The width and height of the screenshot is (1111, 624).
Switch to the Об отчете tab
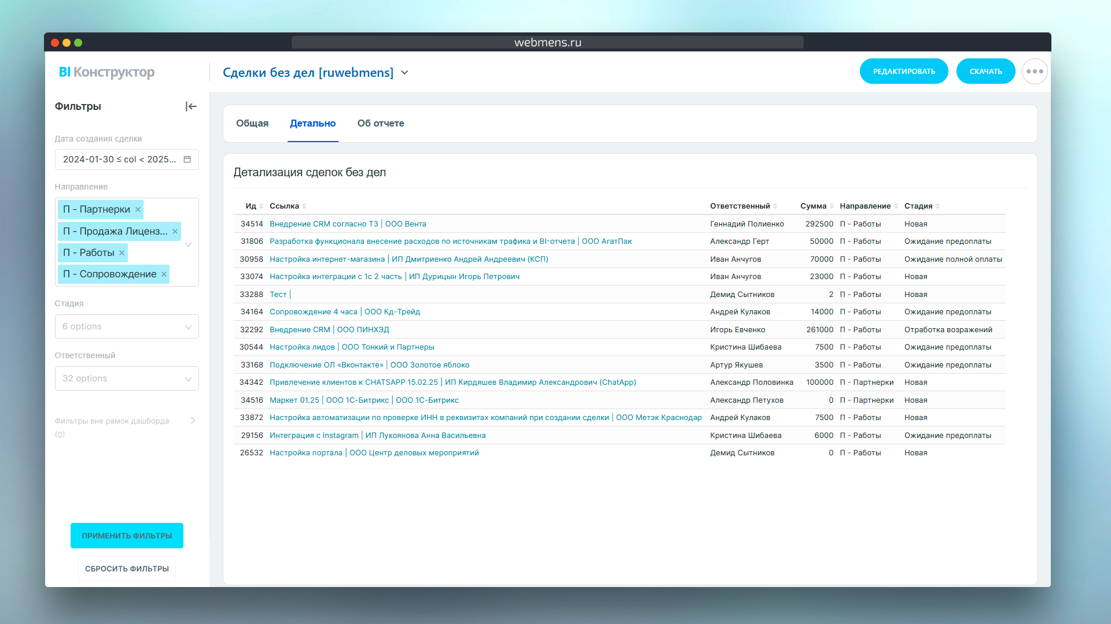[380, 124]
